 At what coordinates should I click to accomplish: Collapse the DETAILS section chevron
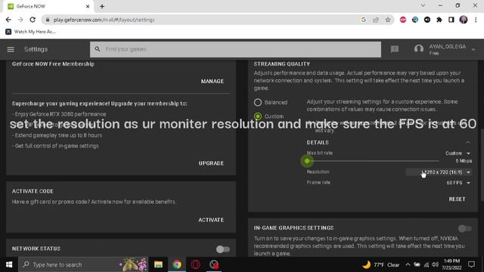click(x=467, y=142)
